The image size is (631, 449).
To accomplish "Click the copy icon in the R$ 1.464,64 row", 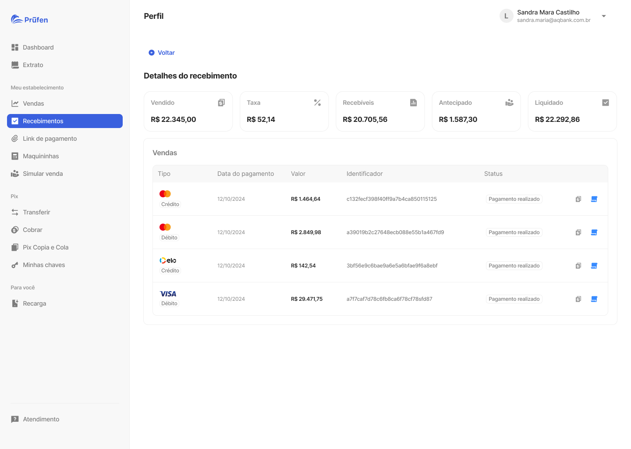I will [578, 199].
